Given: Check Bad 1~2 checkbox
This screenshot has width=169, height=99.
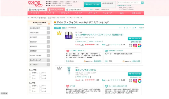Looking at the screenshot, I should click(x=30, y=88).
